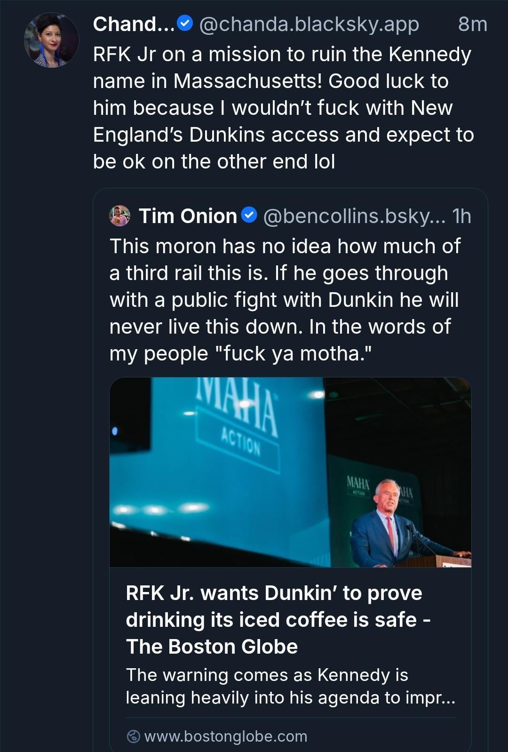Viewport: 508px width, 752px height.
Task: Click the line 'be ok on the other end lol'
Action: coord(214,162)
